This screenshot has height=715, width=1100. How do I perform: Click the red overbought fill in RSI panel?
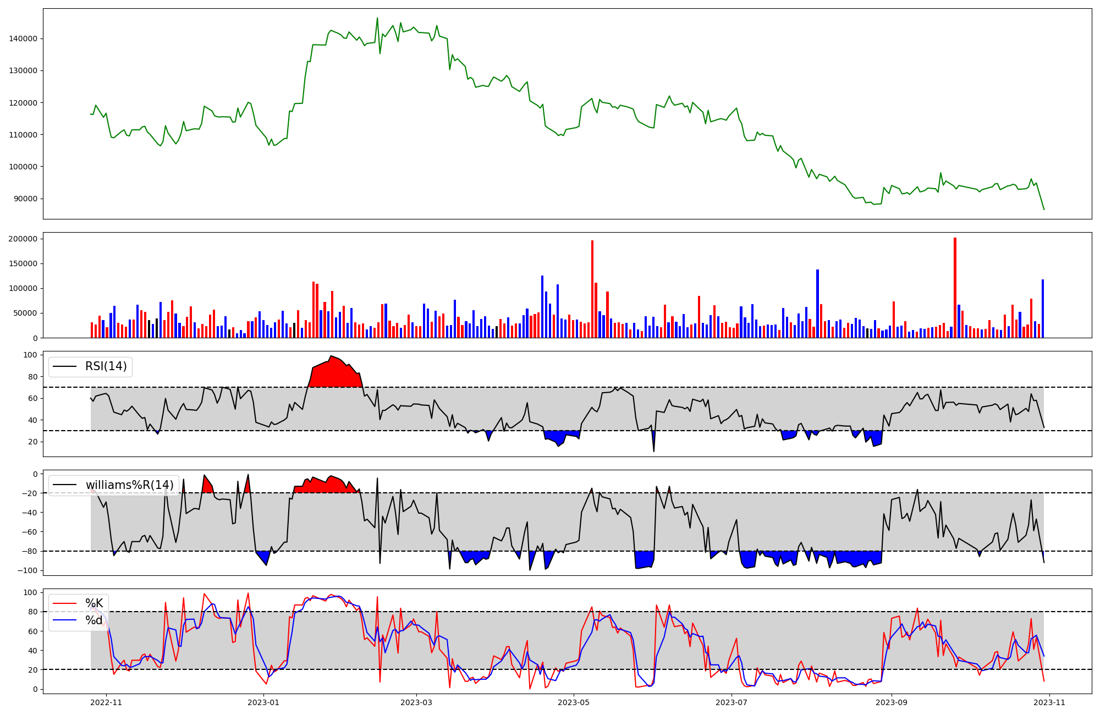(x=335, y=374)
